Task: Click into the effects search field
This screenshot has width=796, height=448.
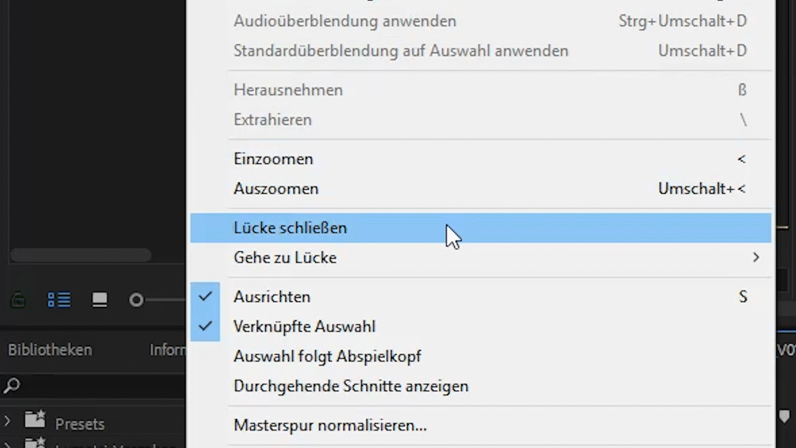Action: [x=99, y=386]
